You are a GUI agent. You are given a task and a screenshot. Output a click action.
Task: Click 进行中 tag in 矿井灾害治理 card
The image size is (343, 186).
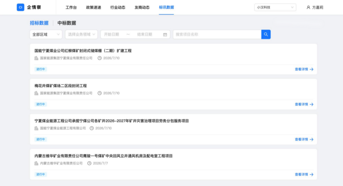40,139
